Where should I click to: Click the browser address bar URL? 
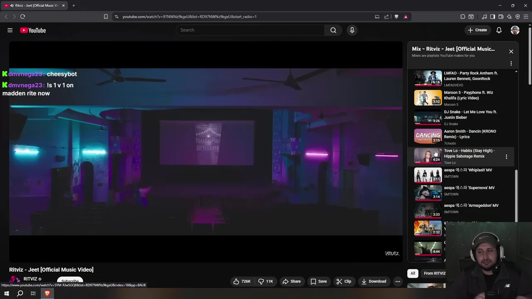tap(190, 17)
